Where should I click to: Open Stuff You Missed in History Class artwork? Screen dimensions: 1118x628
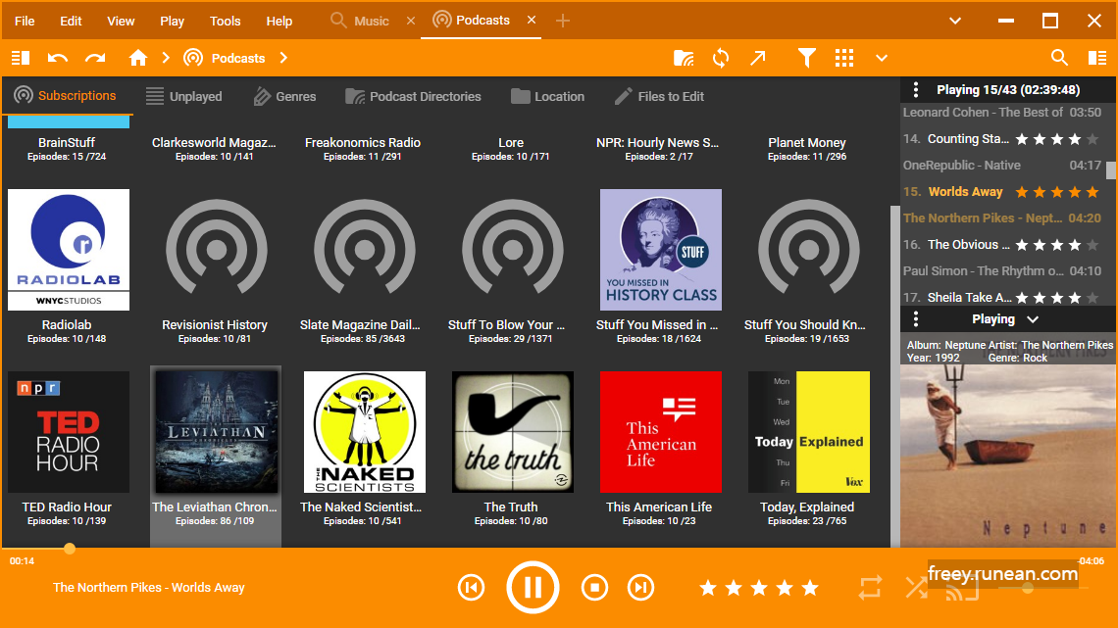(x=660, y=249)
